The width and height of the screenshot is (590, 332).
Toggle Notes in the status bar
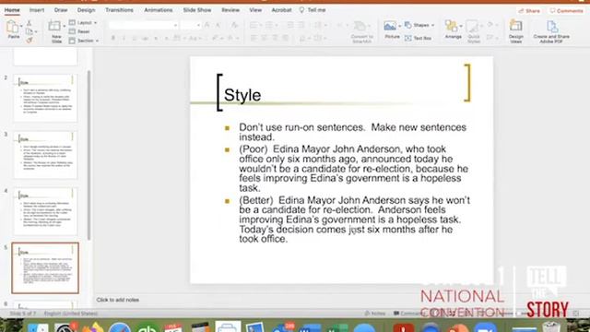pos(375,314)
